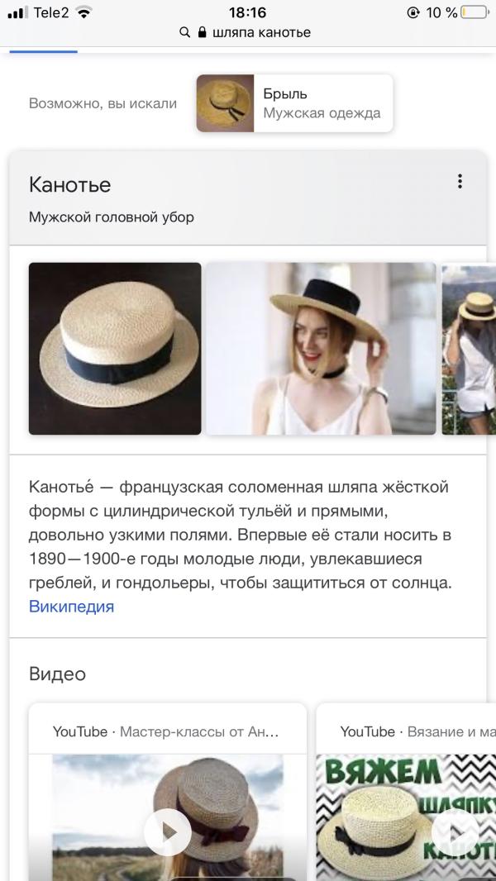This screenshot has width=496, height=881.
Task: Select the active blue-underlined search tab
Action: [43, 50]
